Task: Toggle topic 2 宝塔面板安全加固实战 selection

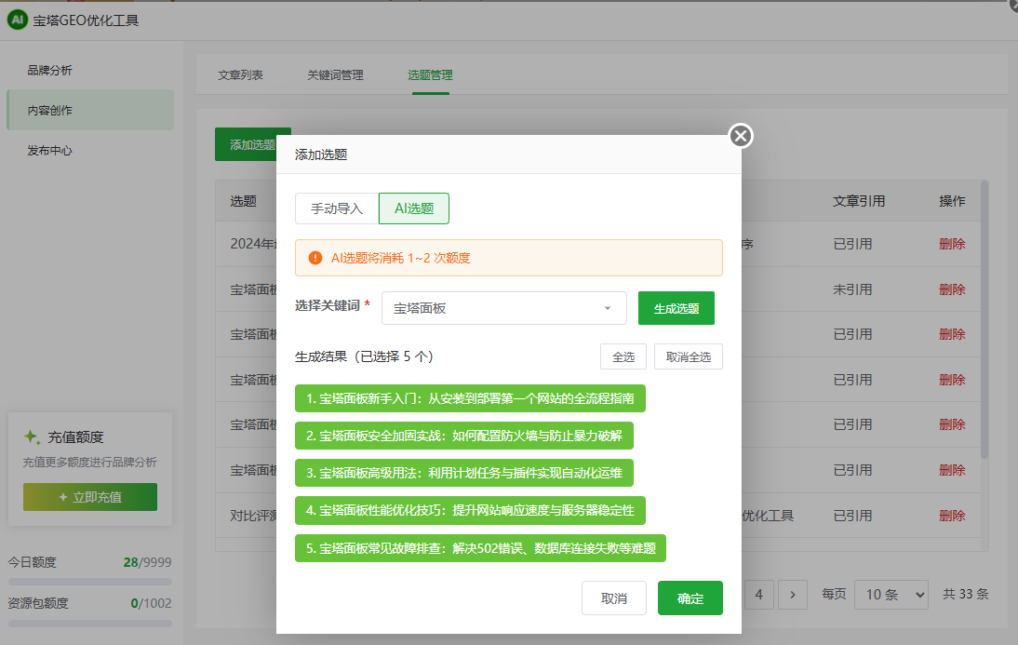Action: 464,436
